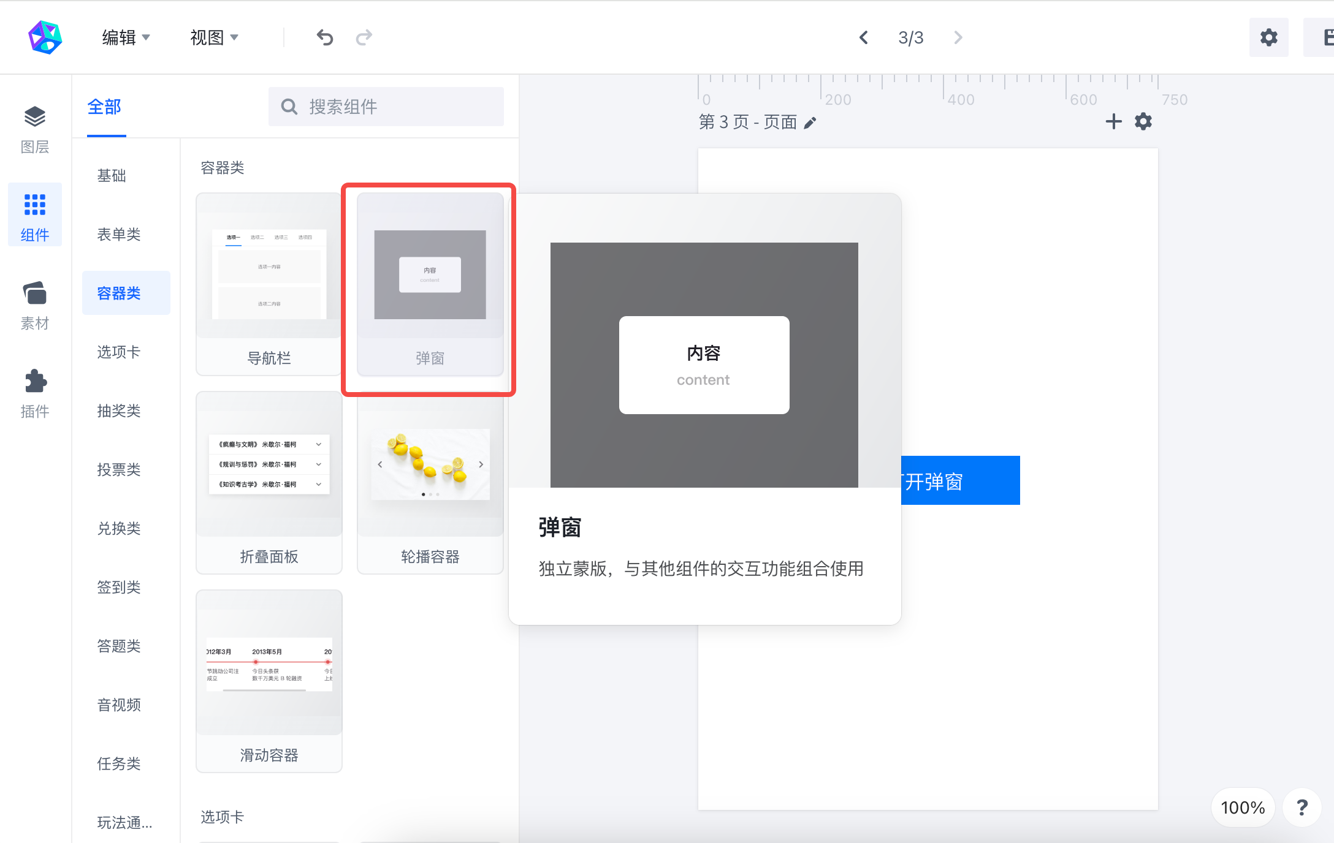Image resolution: width=1334 pixels, height=843 pixels.
Task: Click the undo arrow icon
Action: tap(325, 37)
